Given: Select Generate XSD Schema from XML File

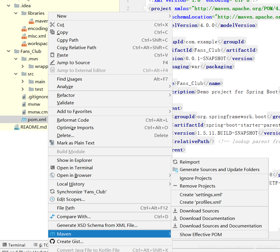Looking at the screenshot, I should point(110,225).
